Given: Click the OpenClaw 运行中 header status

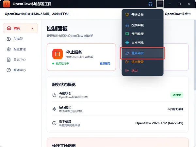Looking at the screenshot, I should coord(178,14).
